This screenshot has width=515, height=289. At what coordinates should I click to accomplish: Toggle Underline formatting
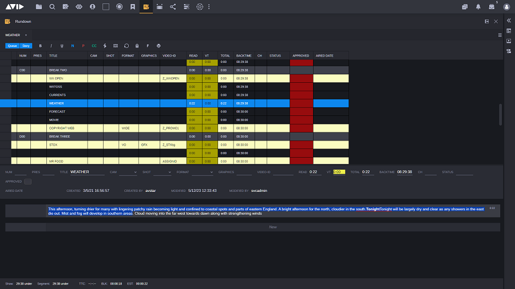pyautogui.click(x=62, y=46)
